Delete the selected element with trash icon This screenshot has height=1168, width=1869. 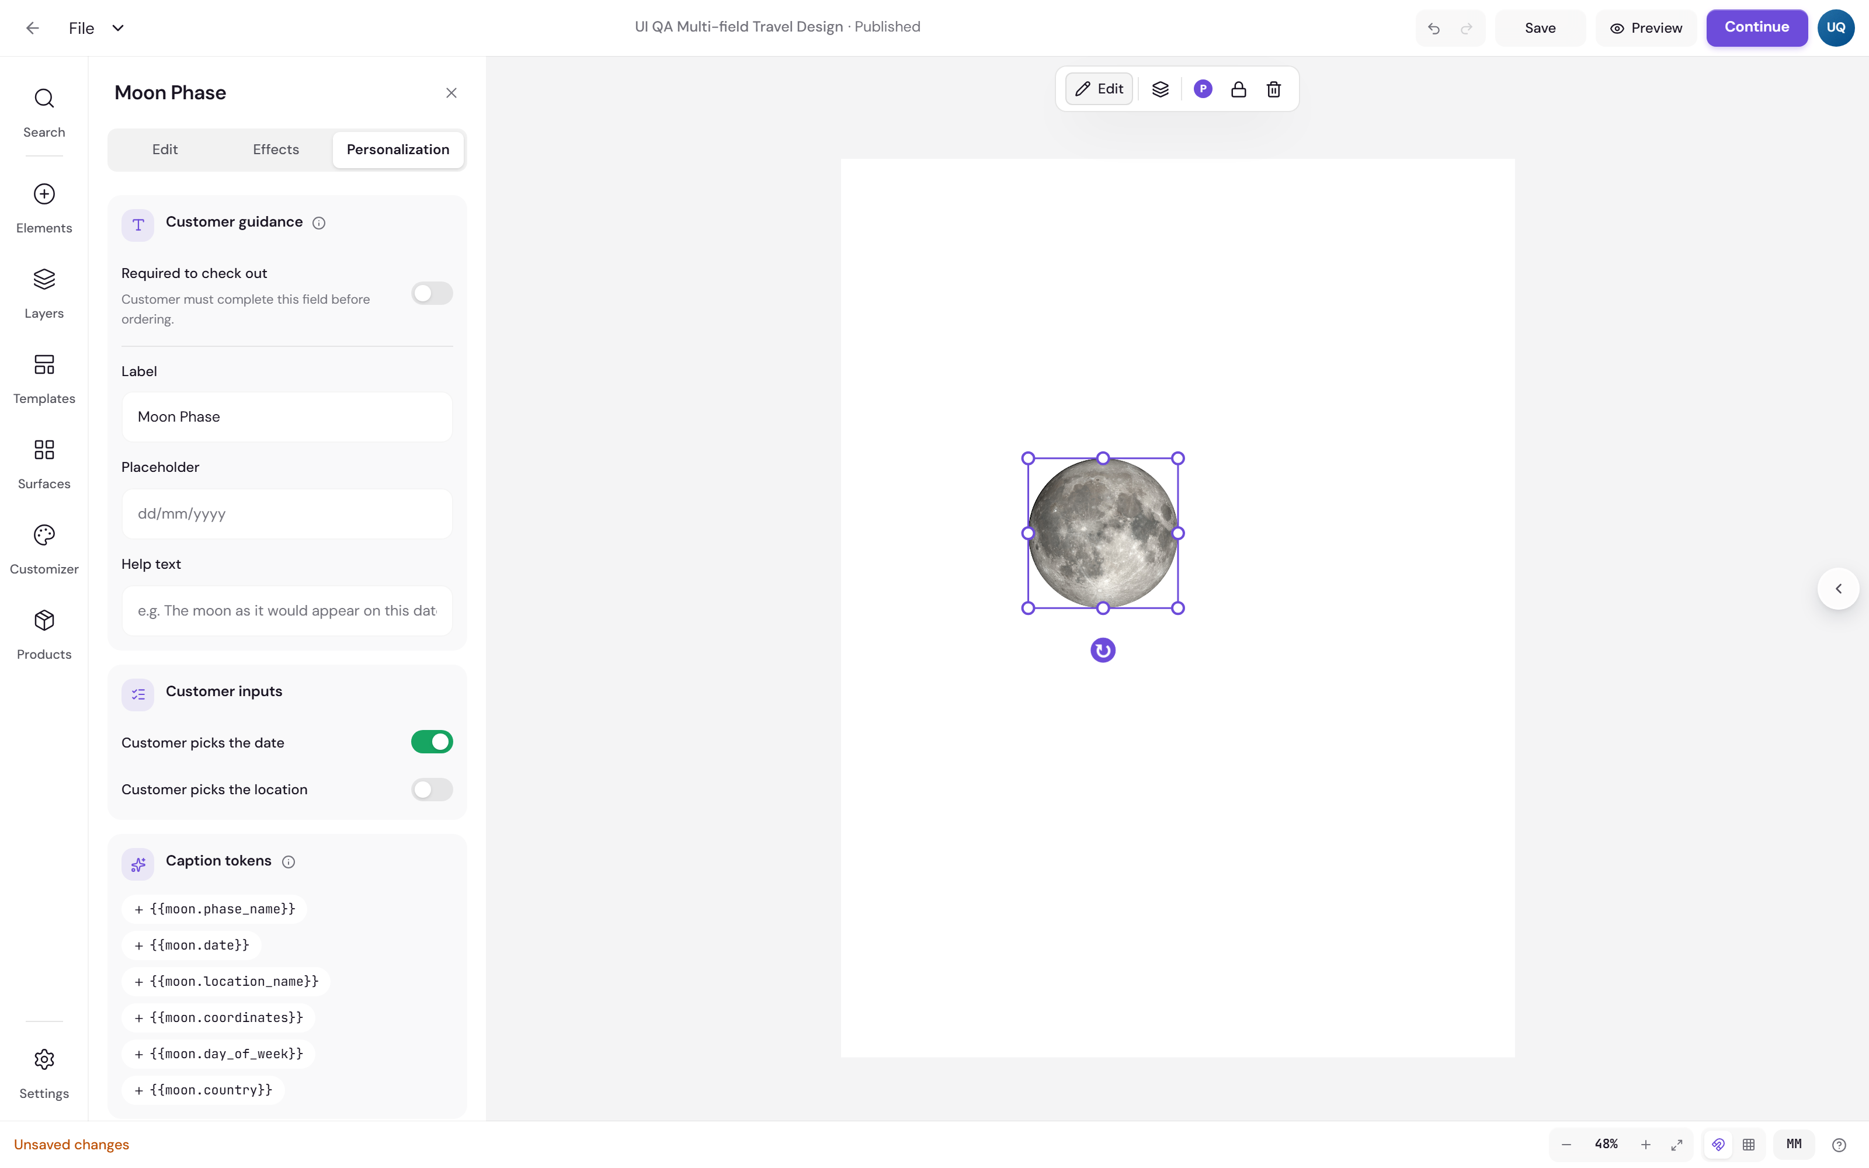coord(1273,89)
